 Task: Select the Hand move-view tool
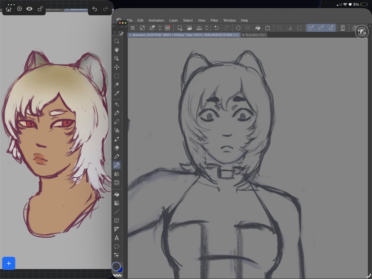(x=117, y=50)
